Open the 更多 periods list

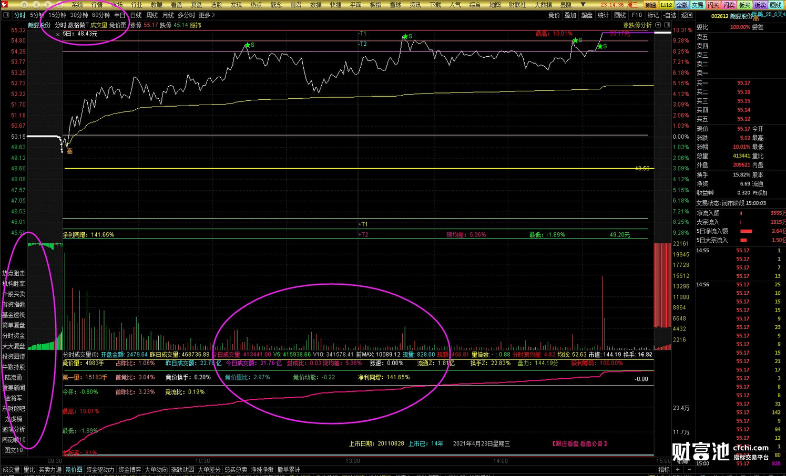(206, 15)
